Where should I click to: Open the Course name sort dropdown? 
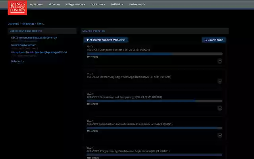(x=214, y=40)
